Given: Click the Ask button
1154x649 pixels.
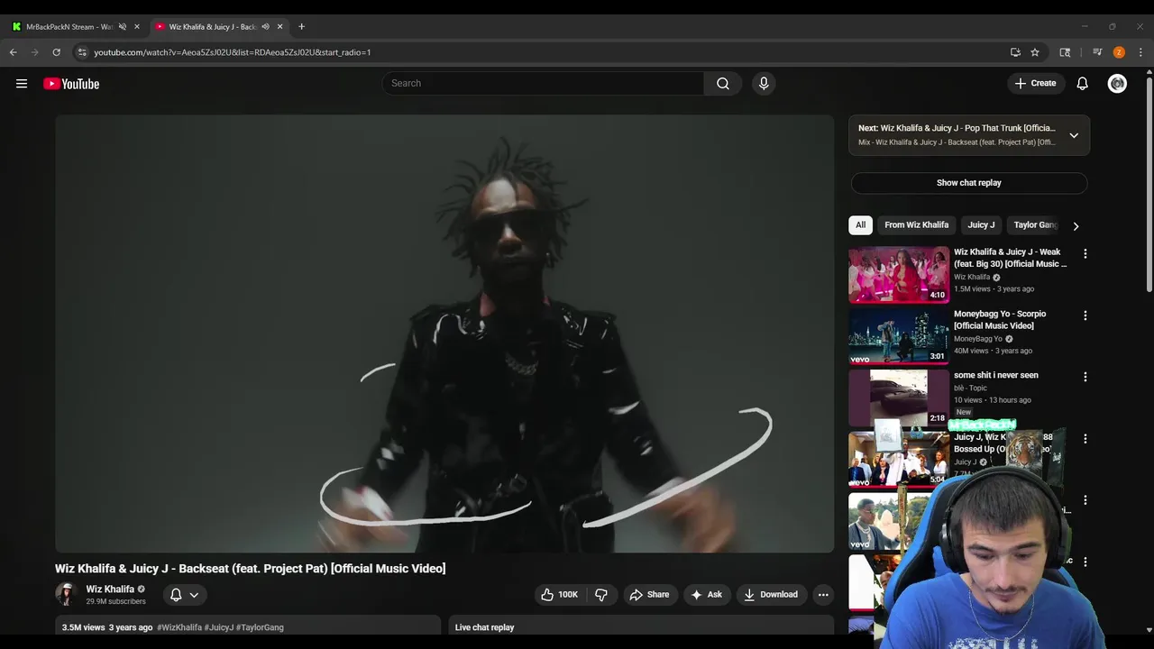Looking at the screenshot, I should [x=706, y=594].
